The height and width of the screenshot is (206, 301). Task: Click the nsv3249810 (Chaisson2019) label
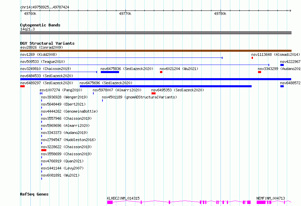coord(46,69)
